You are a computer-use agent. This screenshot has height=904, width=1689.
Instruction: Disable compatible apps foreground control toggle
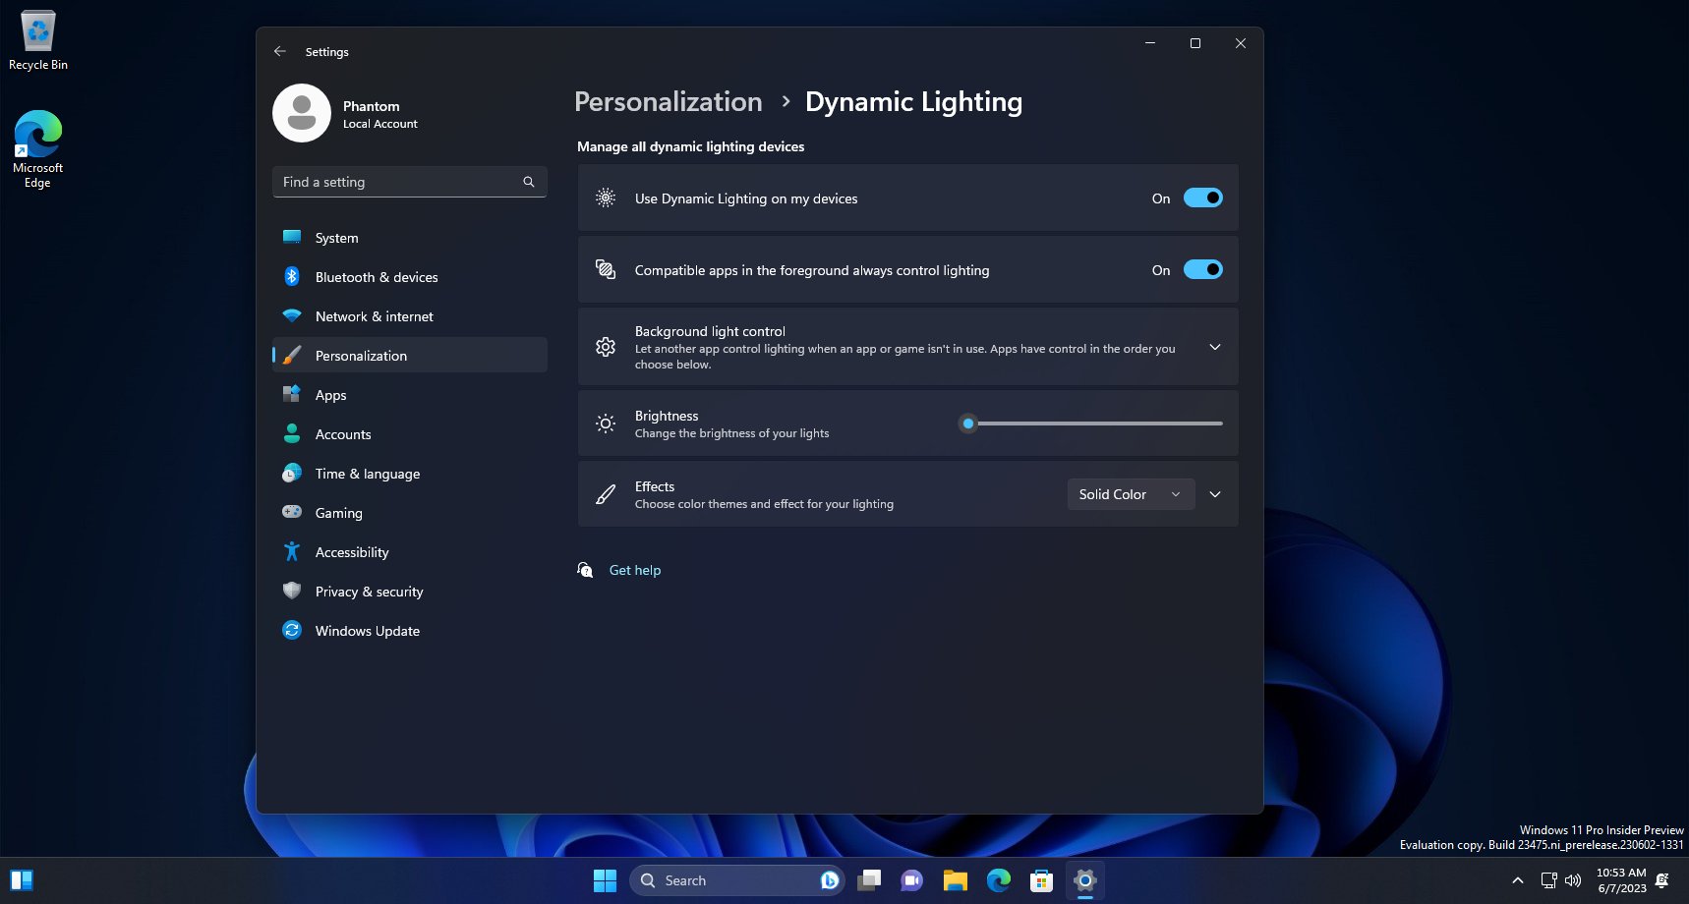[x=1203, y=269]
